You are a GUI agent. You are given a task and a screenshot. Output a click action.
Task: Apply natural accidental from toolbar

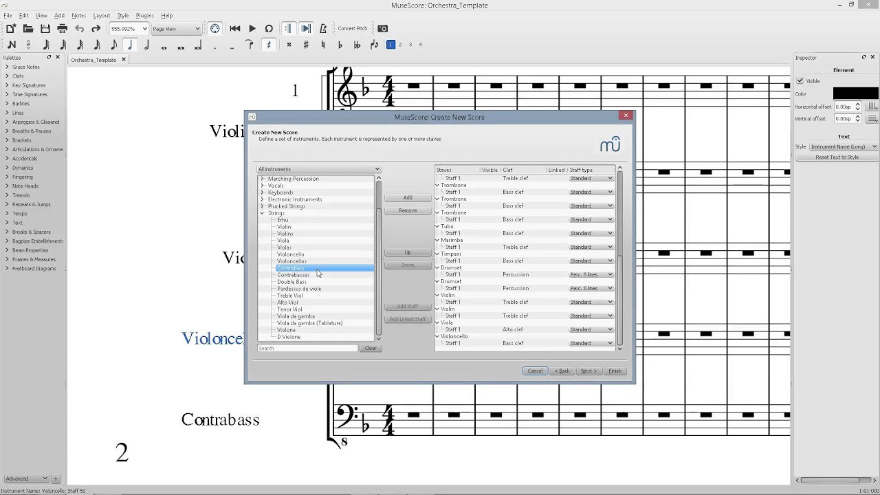(323, 45)
